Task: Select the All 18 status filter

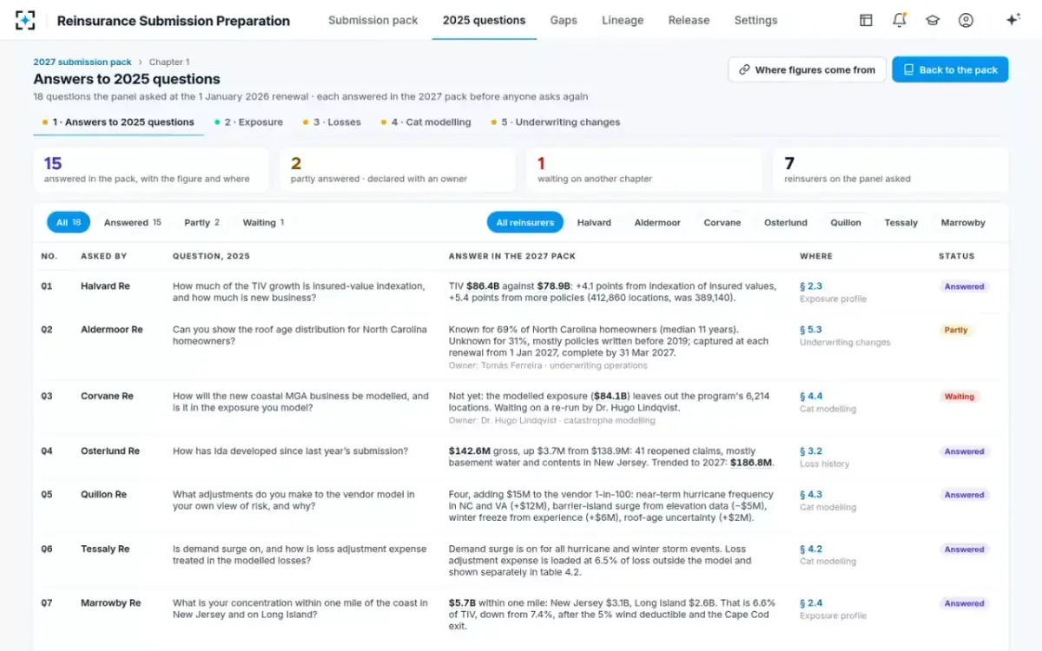Action: (69, 222)
